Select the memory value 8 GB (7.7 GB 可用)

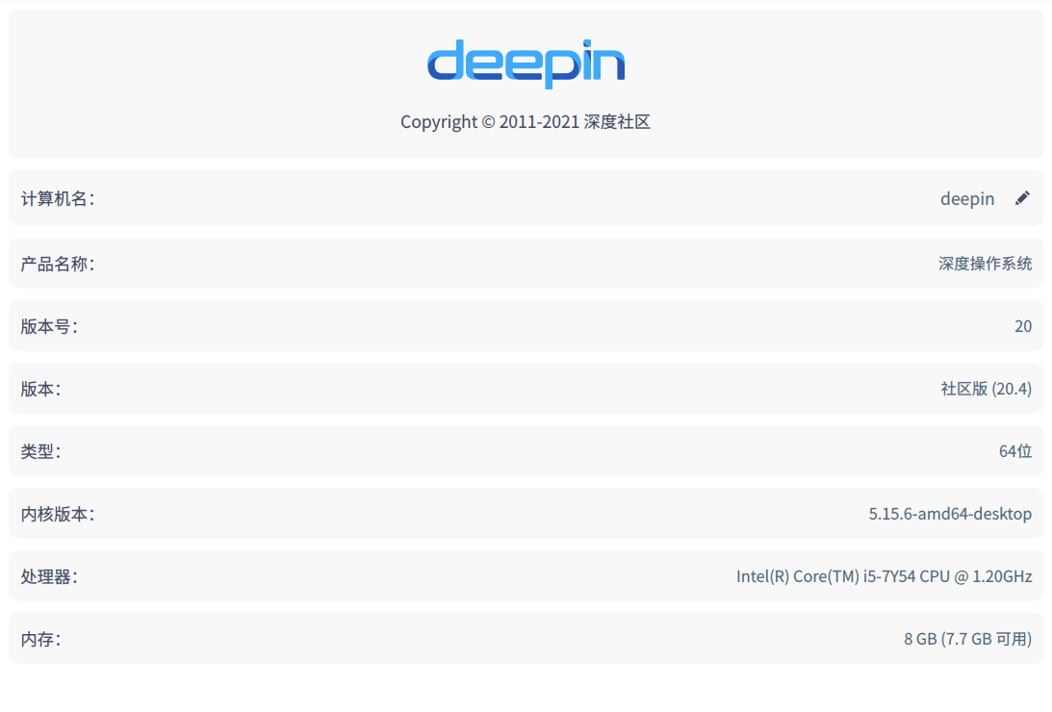pyautogui.click(x=967, y=639)
